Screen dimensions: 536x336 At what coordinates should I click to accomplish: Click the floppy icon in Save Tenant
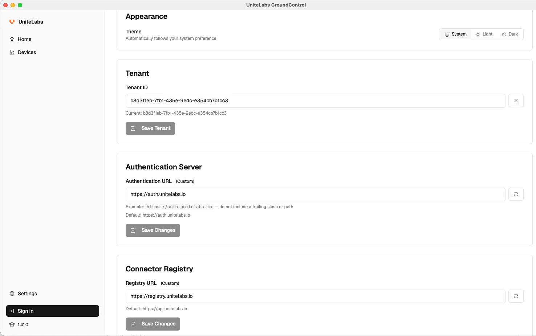point(133,128)
